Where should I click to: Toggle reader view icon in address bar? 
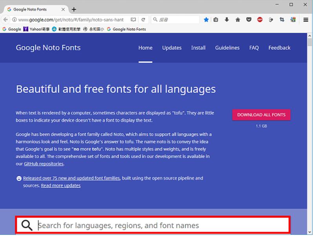pyautogui.click(x=133, y=20)
